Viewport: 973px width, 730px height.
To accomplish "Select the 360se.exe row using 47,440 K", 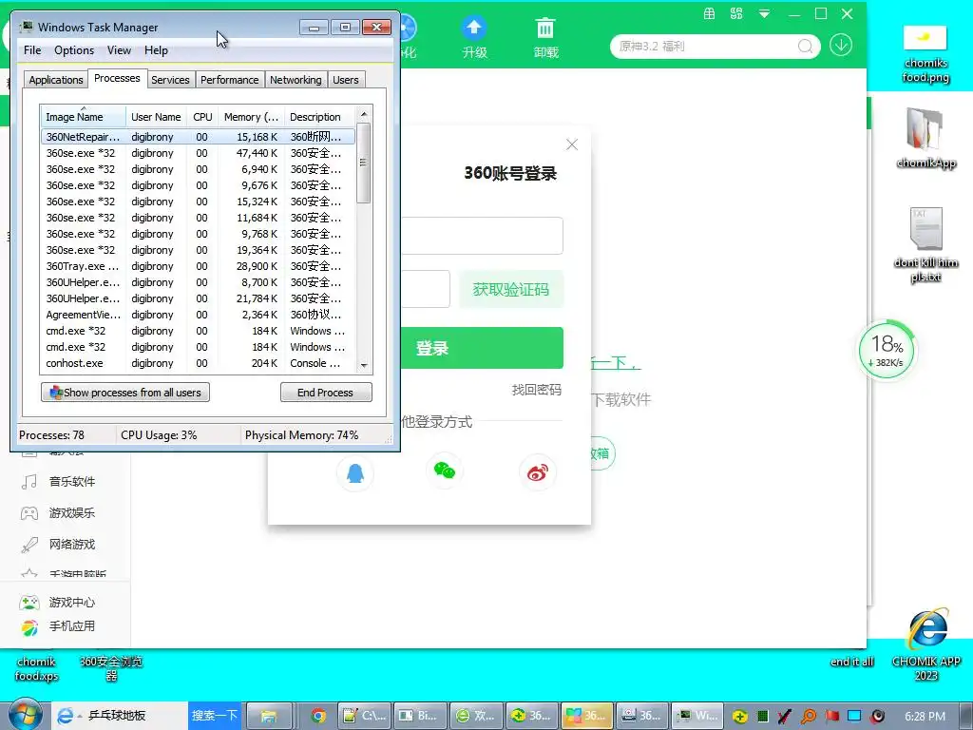I will (x=198, y=153).
